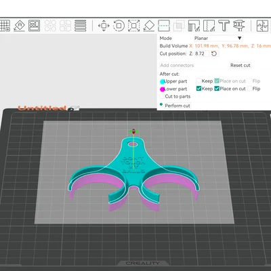Screen dimensions: 271x271
Task: Click the Reset cut button
Action: [241, 65]
